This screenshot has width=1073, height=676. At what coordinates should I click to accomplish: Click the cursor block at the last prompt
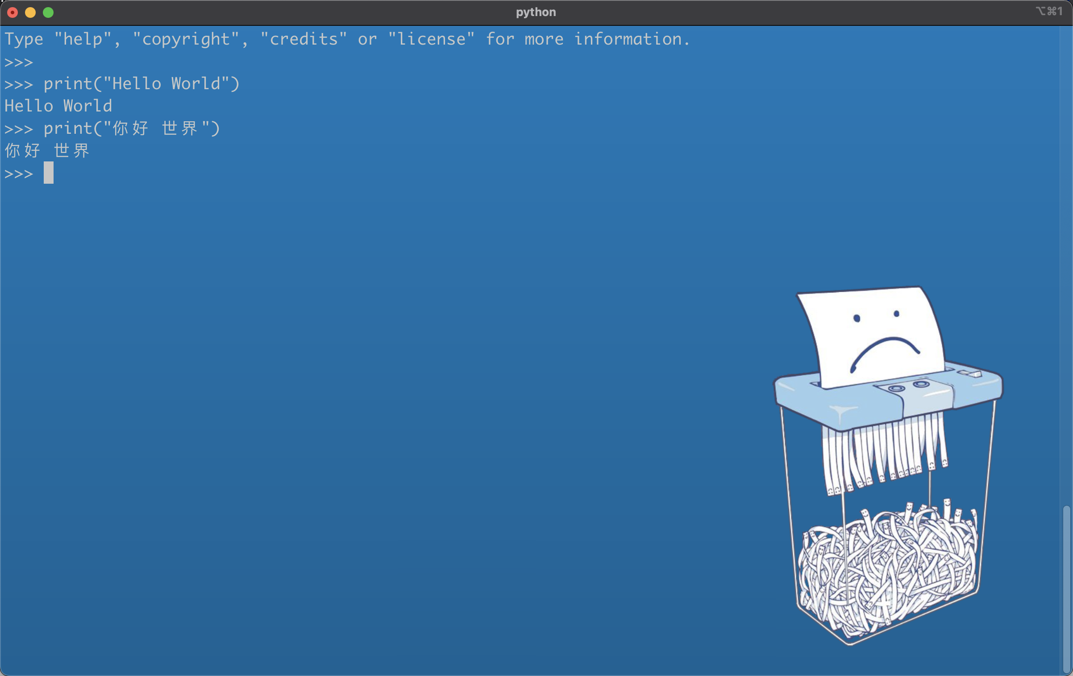(49, 173)
